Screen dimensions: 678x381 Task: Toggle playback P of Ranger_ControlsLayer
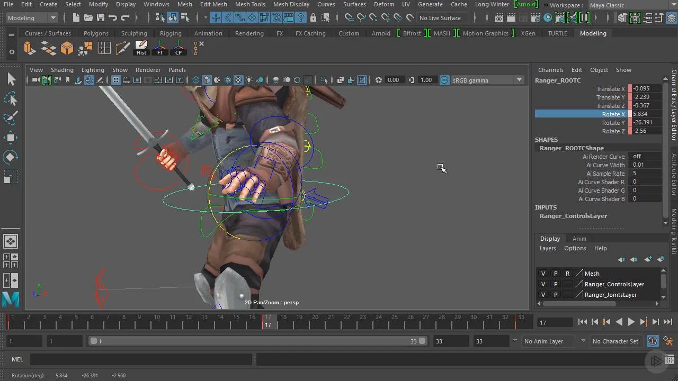556,284
